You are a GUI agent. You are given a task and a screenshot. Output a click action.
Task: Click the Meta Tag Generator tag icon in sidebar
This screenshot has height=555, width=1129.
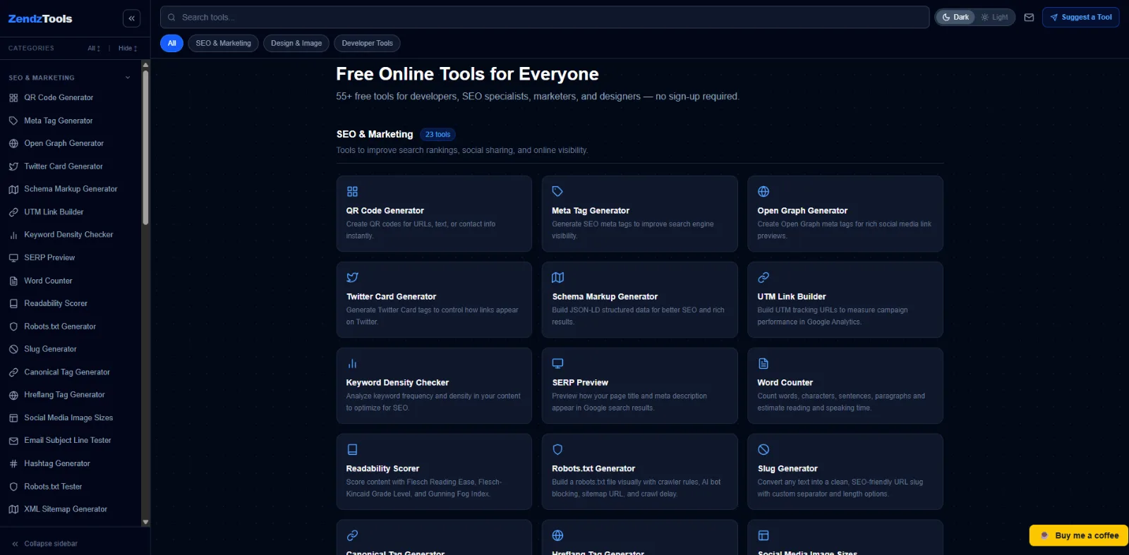point(13,121)
